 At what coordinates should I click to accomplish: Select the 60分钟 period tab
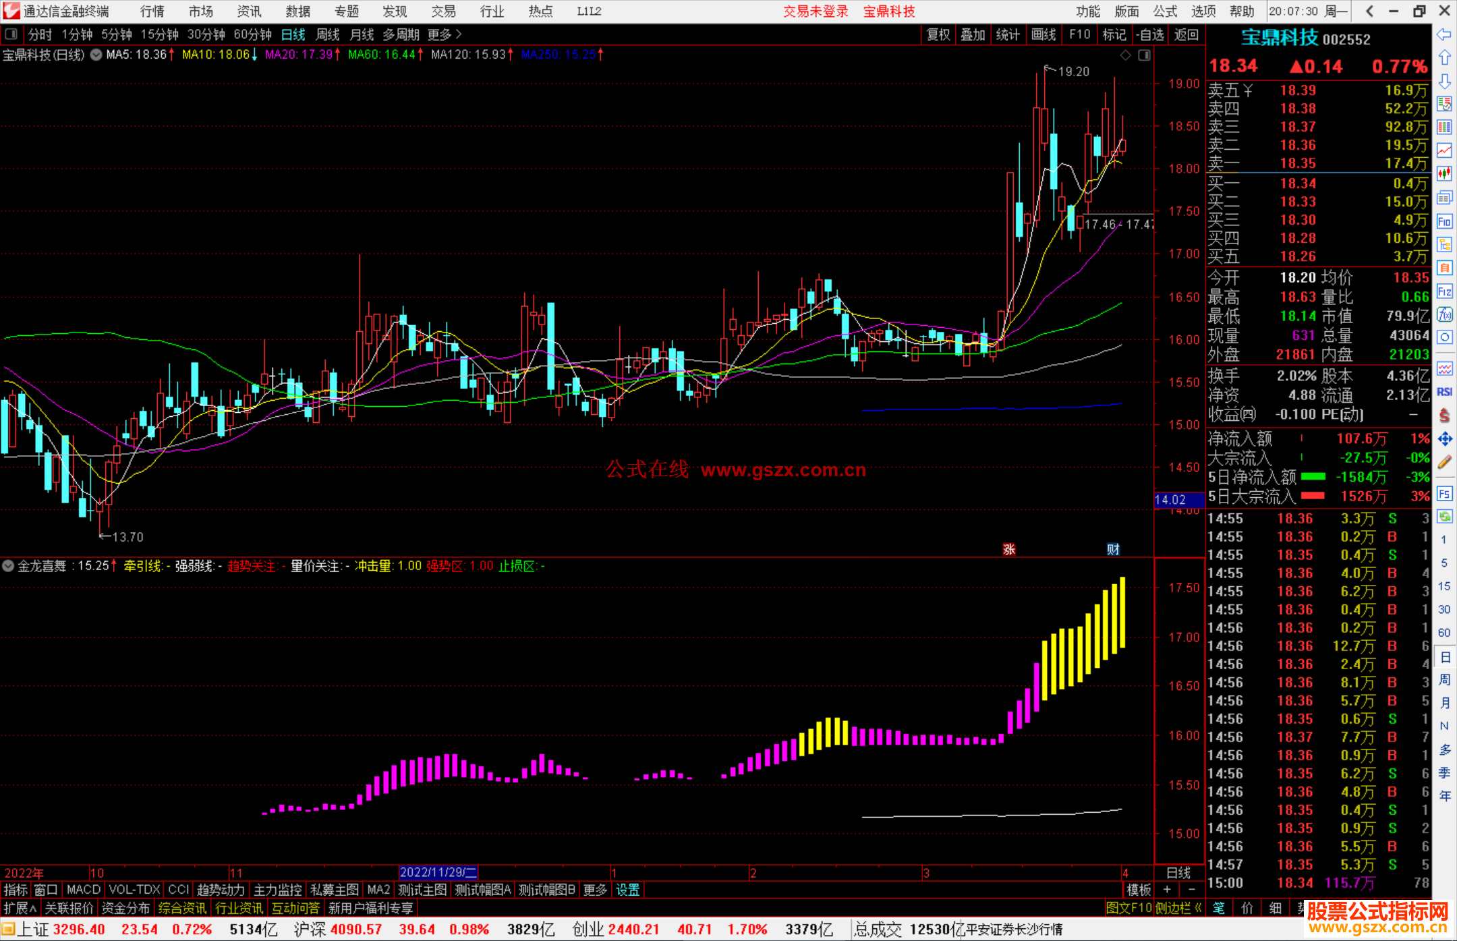[252, 34]
